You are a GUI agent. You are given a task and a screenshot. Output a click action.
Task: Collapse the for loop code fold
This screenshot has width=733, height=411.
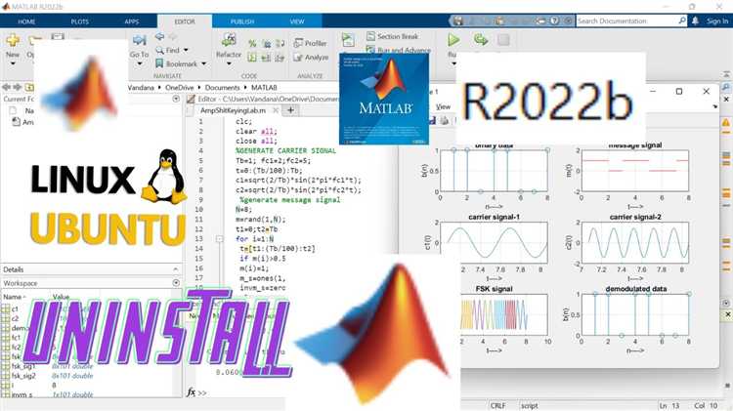[220, 239]
